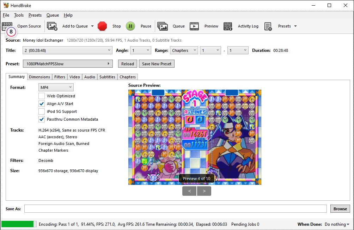Image resolution: width=354 pixels, height=230 pixels.
Task: Pause encoding with the green icon
Action: [x=130, y=26]
